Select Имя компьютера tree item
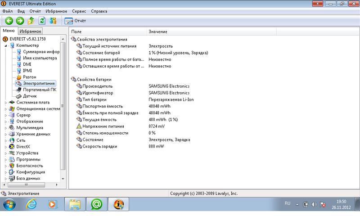The width and height of the screenshot is (360, 216). point(40,58)
